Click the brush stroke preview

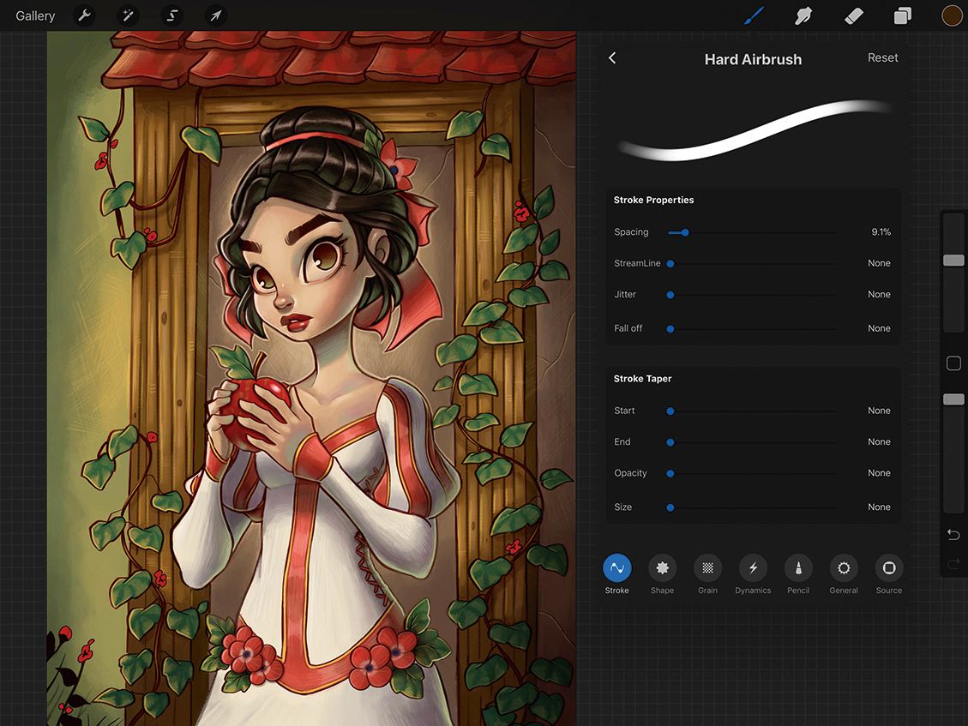pyautogui.click(x=754, y=129)
